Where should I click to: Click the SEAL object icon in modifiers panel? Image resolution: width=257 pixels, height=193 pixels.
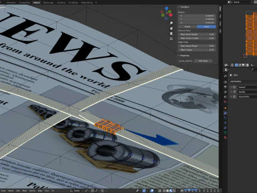coord(231,75)
